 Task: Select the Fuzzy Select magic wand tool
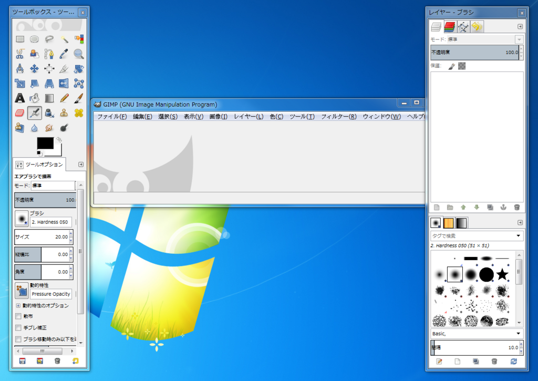coord(64,39)
